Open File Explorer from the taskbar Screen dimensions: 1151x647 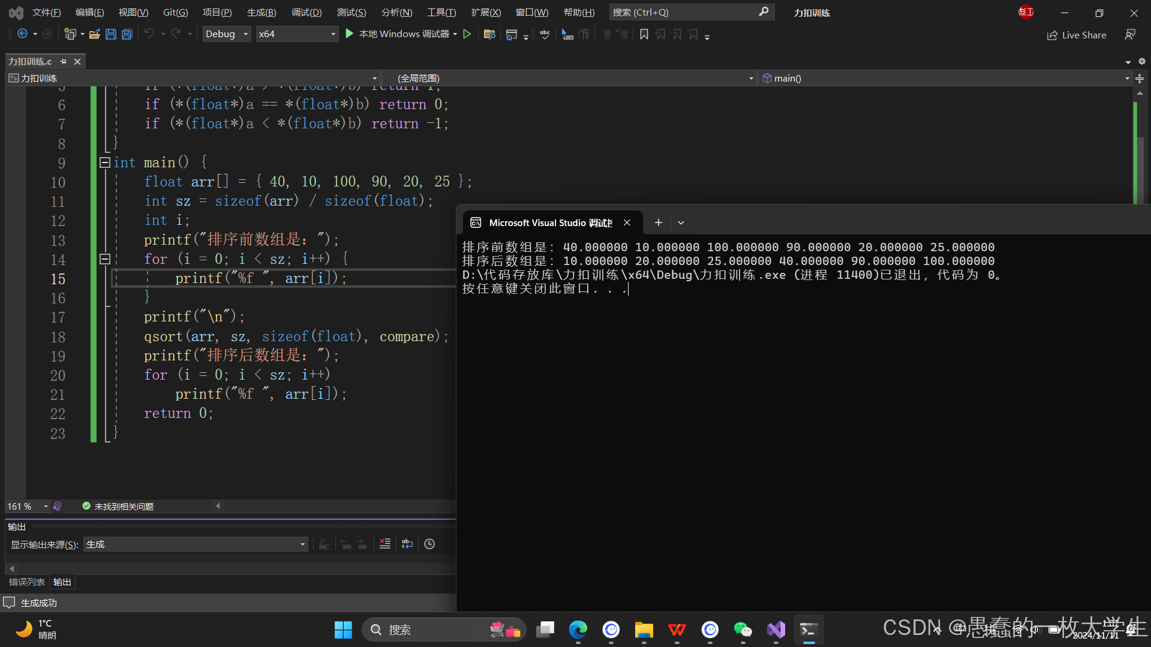(644, 630)
